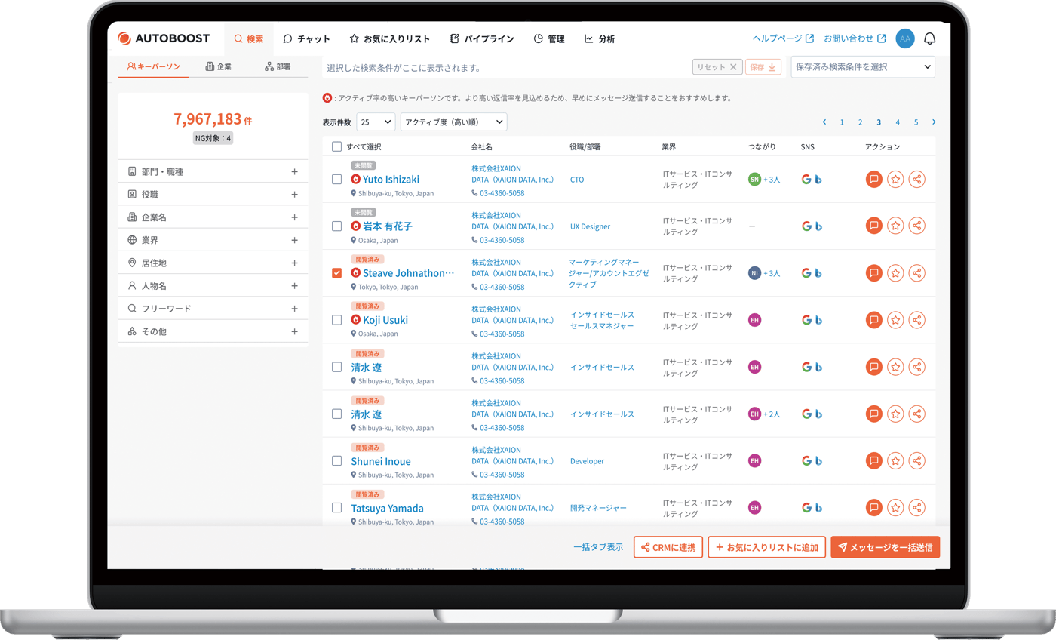
Task: Expand the 業界 filter
Action: [x=213, y=240]
